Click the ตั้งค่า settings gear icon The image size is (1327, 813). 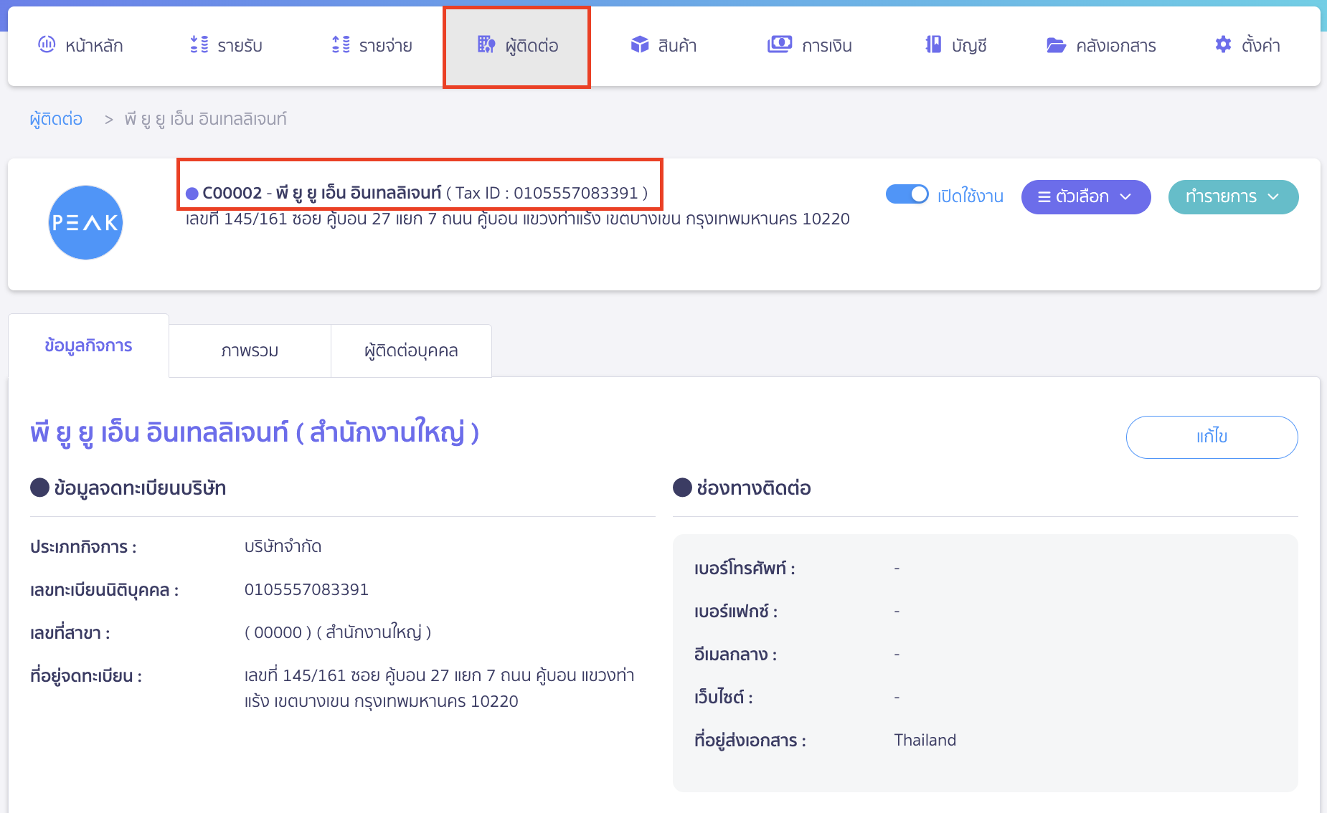(x=1223, y=44)
